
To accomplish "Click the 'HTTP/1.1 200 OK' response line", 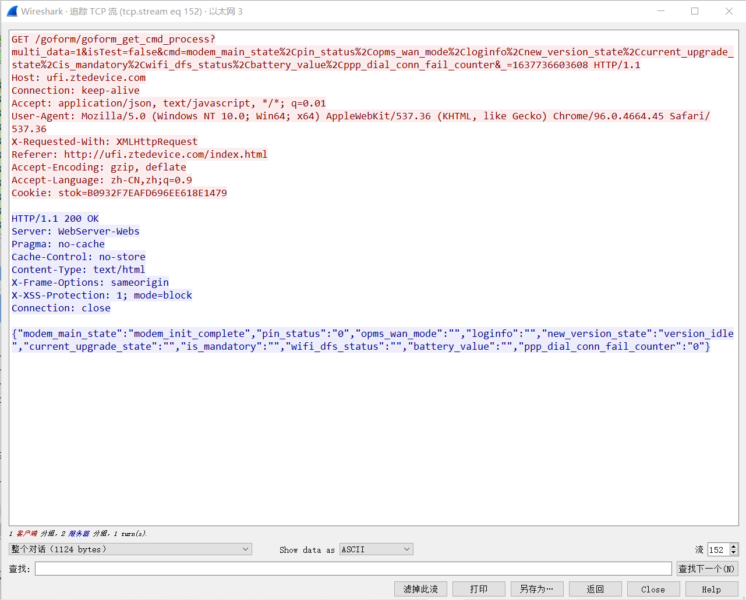I will 55,218.
